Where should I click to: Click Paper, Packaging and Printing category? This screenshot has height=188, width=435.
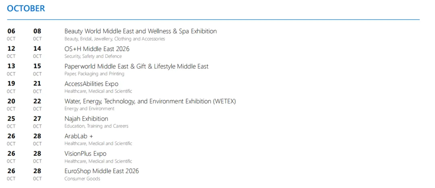(94, 74)
